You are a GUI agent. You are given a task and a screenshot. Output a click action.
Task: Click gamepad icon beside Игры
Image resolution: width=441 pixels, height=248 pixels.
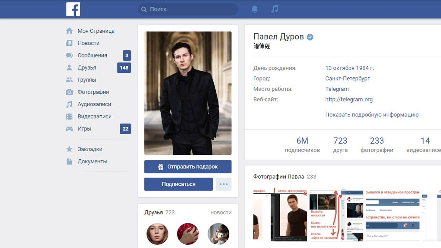69,129
